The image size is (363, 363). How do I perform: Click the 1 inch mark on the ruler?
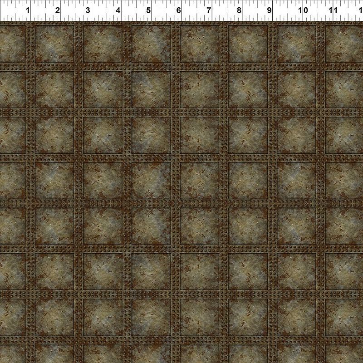28,10
